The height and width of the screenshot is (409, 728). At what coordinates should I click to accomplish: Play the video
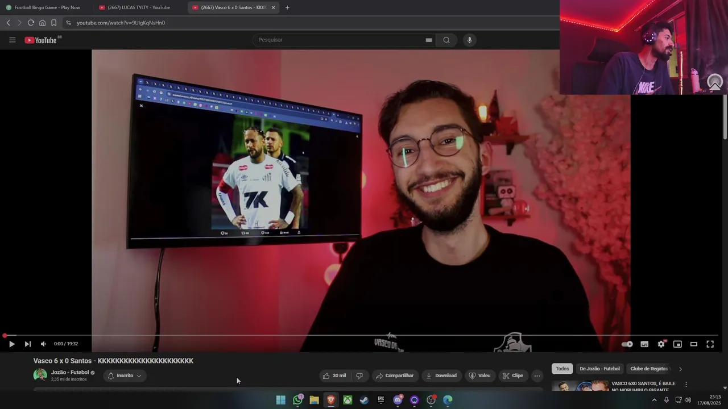[11, 344]
